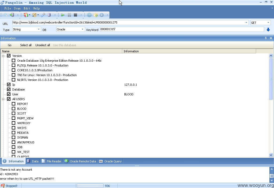Close the Information panel
The image size is (274, 188).
(x=271, y=38)
